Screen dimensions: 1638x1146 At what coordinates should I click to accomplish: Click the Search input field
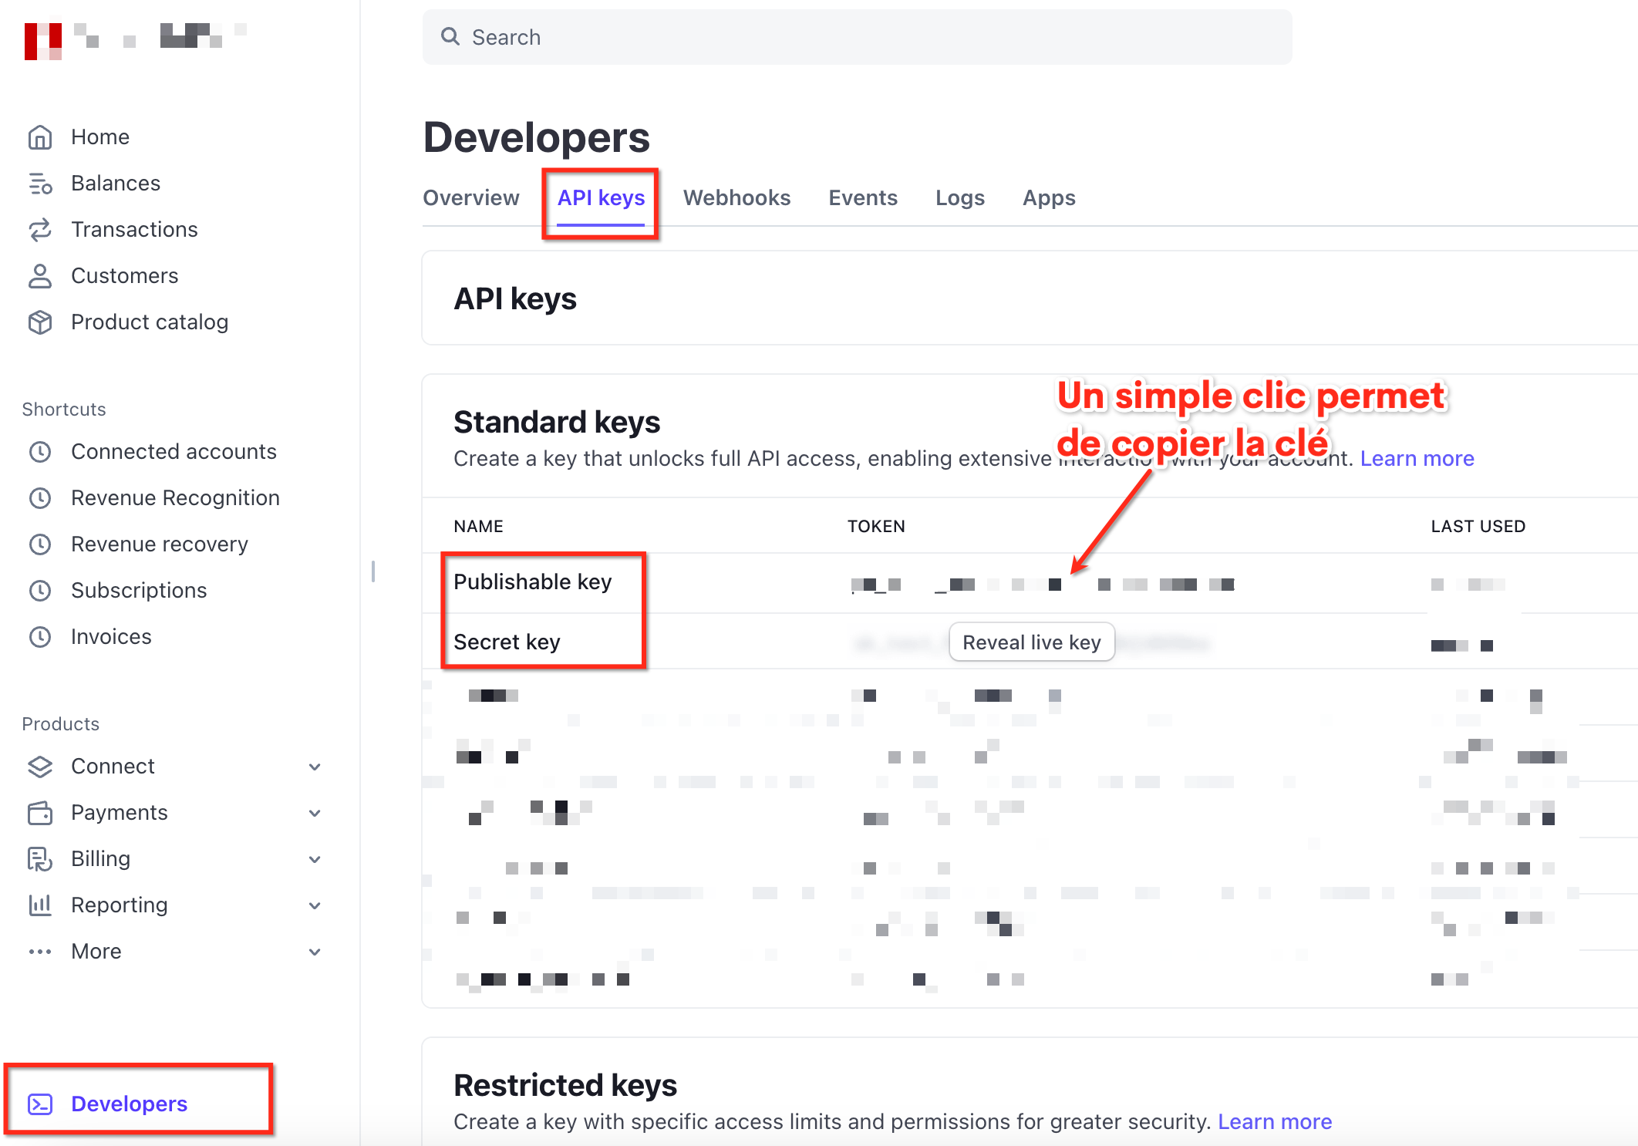pyautogui.click(x=856, y=37)
